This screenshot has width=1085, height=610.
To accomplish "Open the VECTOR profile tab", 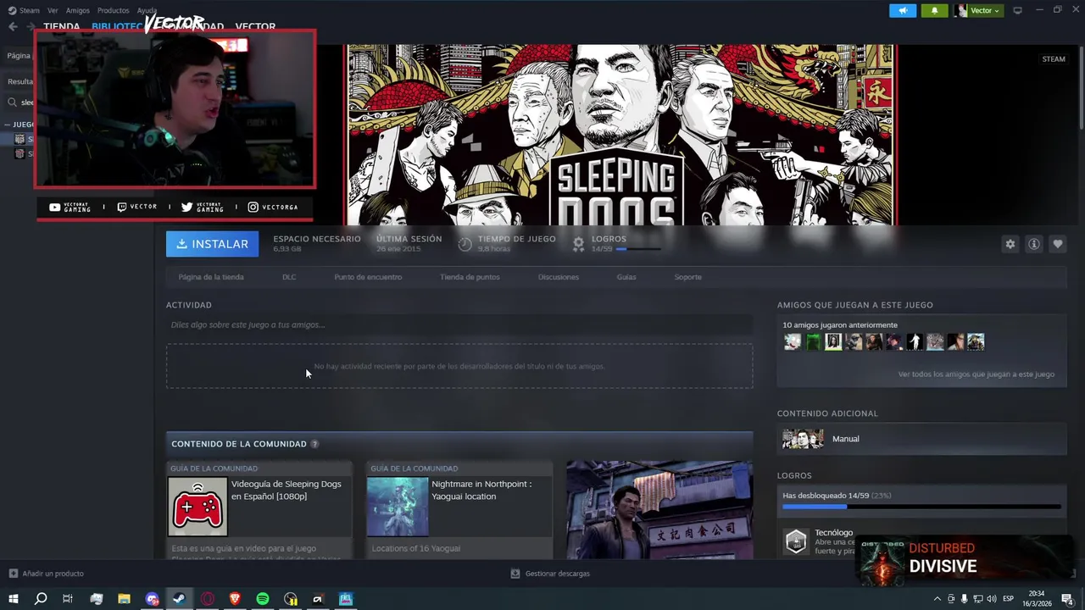I will [x=255, y=26].
